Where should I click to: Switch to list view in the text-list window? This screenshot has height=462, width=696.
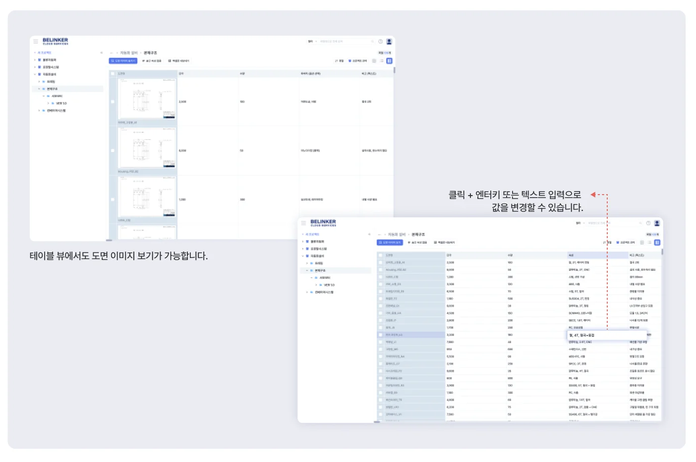tap(649, 243)
